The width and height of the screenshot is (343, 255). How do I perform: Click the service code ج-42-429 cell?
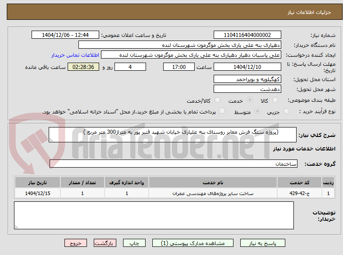299,193
